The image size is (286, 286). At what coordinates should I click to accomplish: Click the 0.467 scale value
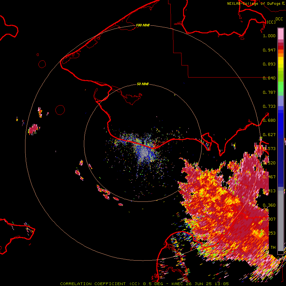tap(269, 177)
